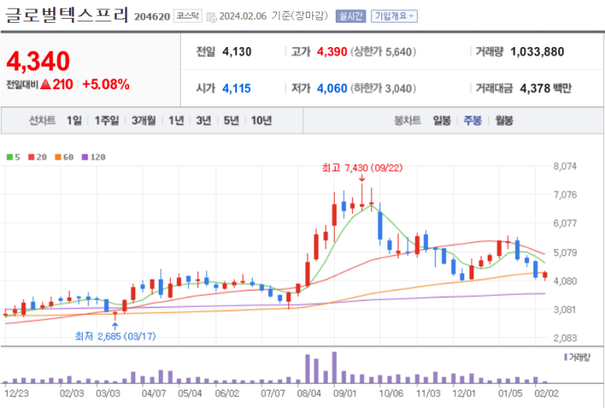605x408 pixels.
Task: Select the 10년 line chart period
Action: [x=261, y=121]
